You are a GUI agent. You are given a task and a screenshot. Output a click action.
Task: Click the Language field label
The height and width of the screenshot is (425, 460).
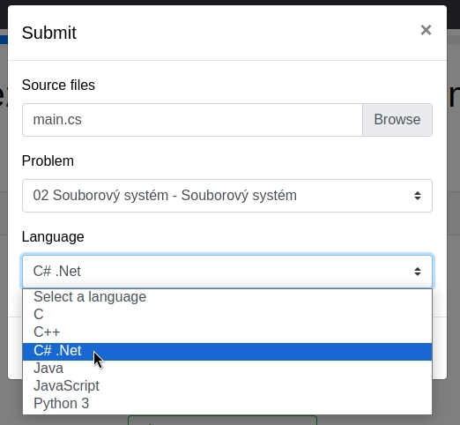(x=53, y=237)
